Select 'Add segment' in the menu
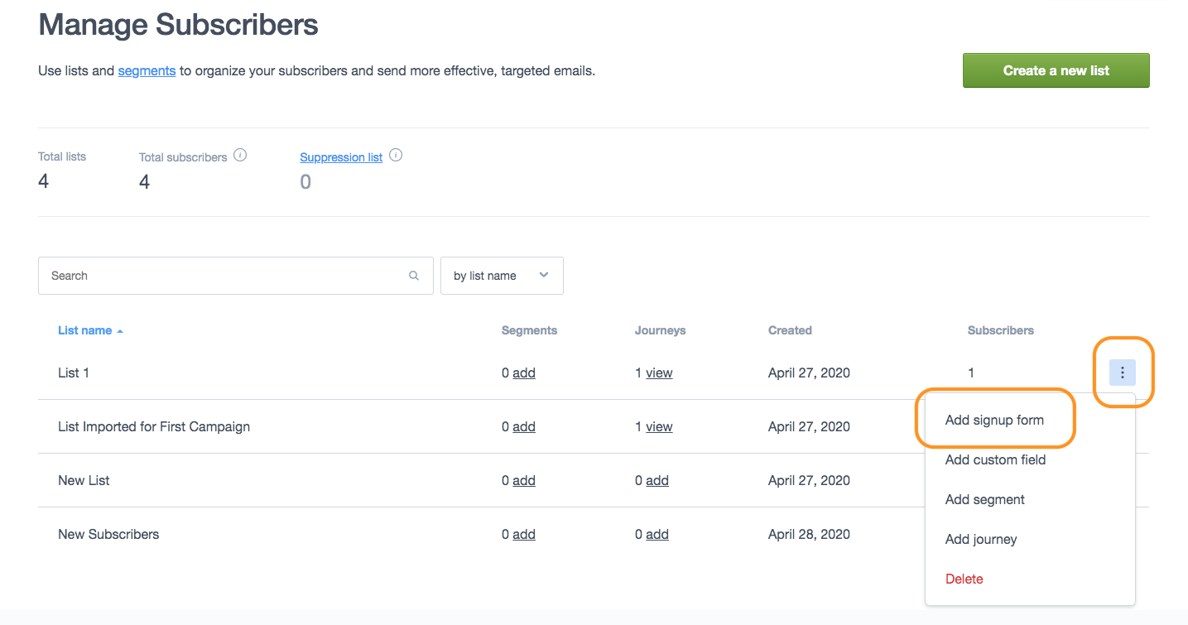Image resolution: width=1188 pixels, height=625 pixels. [x=984, y=499]
